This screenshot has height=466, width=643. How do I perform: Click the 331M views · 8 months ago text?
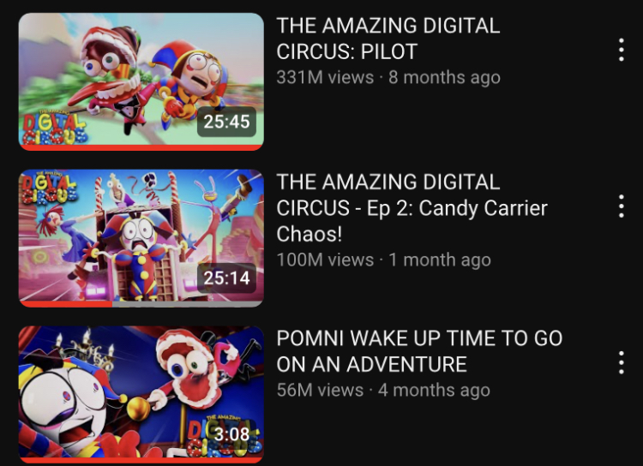coord(388,77)
